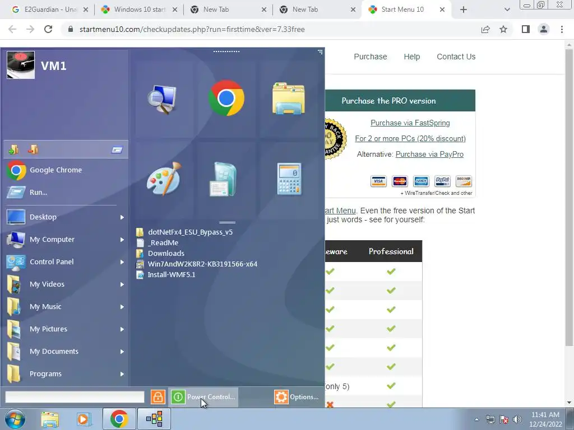Click the My Music folder icon
Viewport: 574px width, 430px height.
[x=14, y=307]
